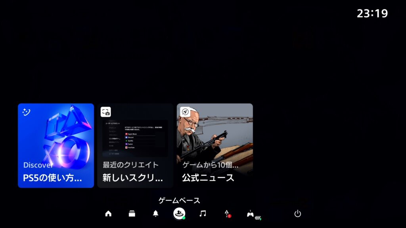The height and width of the screenshot is (228, 406).
Task: Click the PS5の使い方... title text
Action: (52, 178)
